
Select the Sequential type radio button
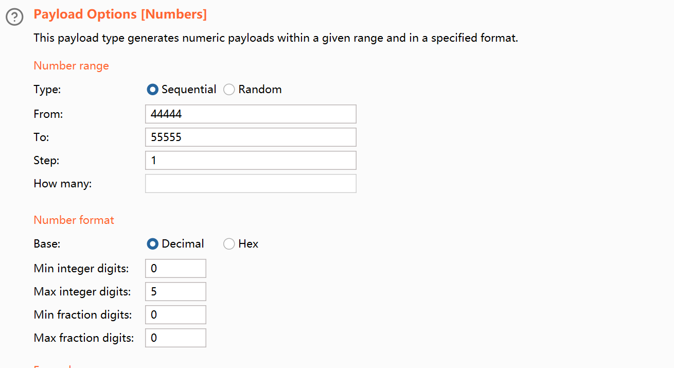152,90
